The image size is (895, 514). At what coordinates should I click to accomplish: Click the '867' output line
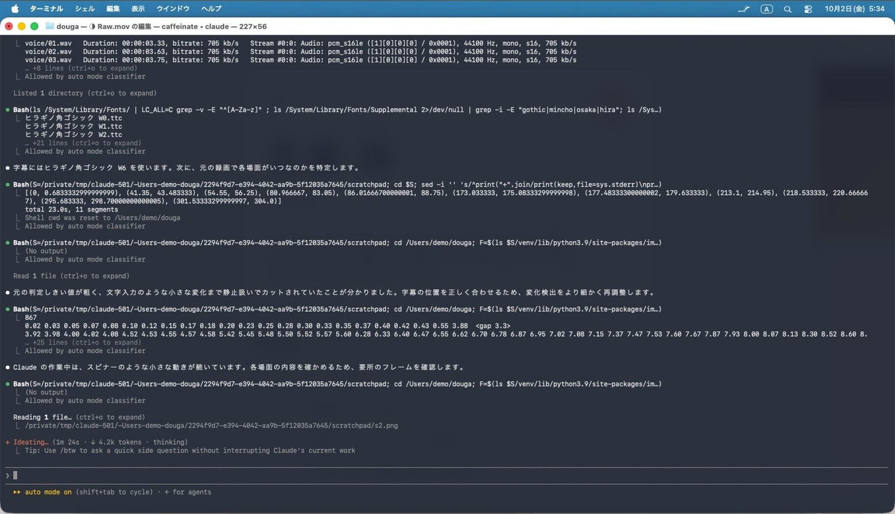click(x=31, y=317)
